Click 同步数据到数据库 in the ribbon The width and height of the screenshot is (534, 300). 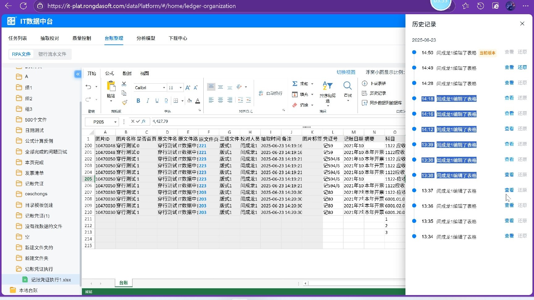point(382,103)
